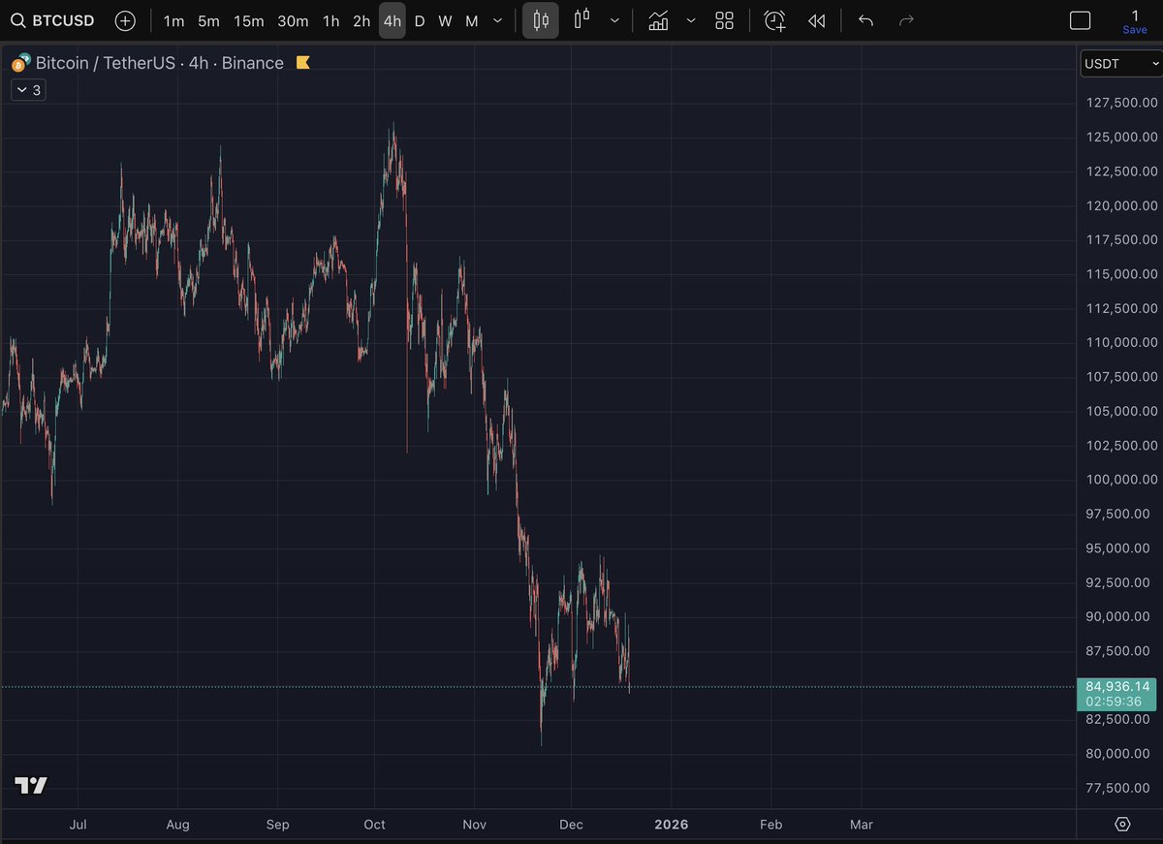The height and width of the screenshot is (844, 1163).
Task: Start bar replay with the rewind icon
Action: point(817,20)
